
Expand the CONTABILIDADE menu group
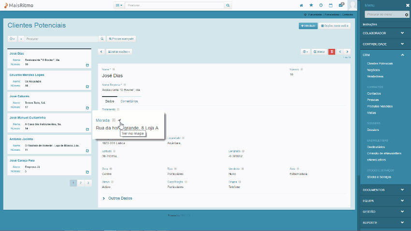pyautogui.click(x=385, y=44)
